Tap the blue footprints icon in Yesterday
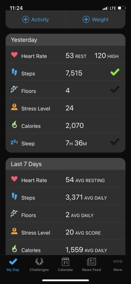The image size is (131, 284). (14, 72)
